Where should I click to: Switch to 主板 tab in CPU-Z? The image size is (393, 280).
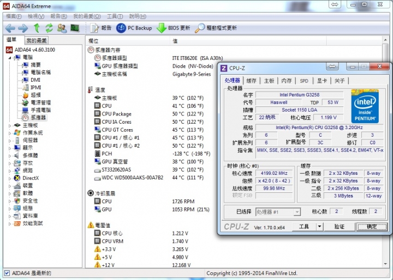[269, 81]
